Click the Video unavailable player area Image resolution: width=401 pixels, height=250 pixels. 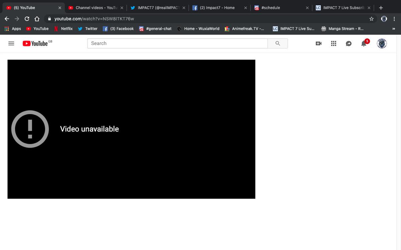point(131,129)
